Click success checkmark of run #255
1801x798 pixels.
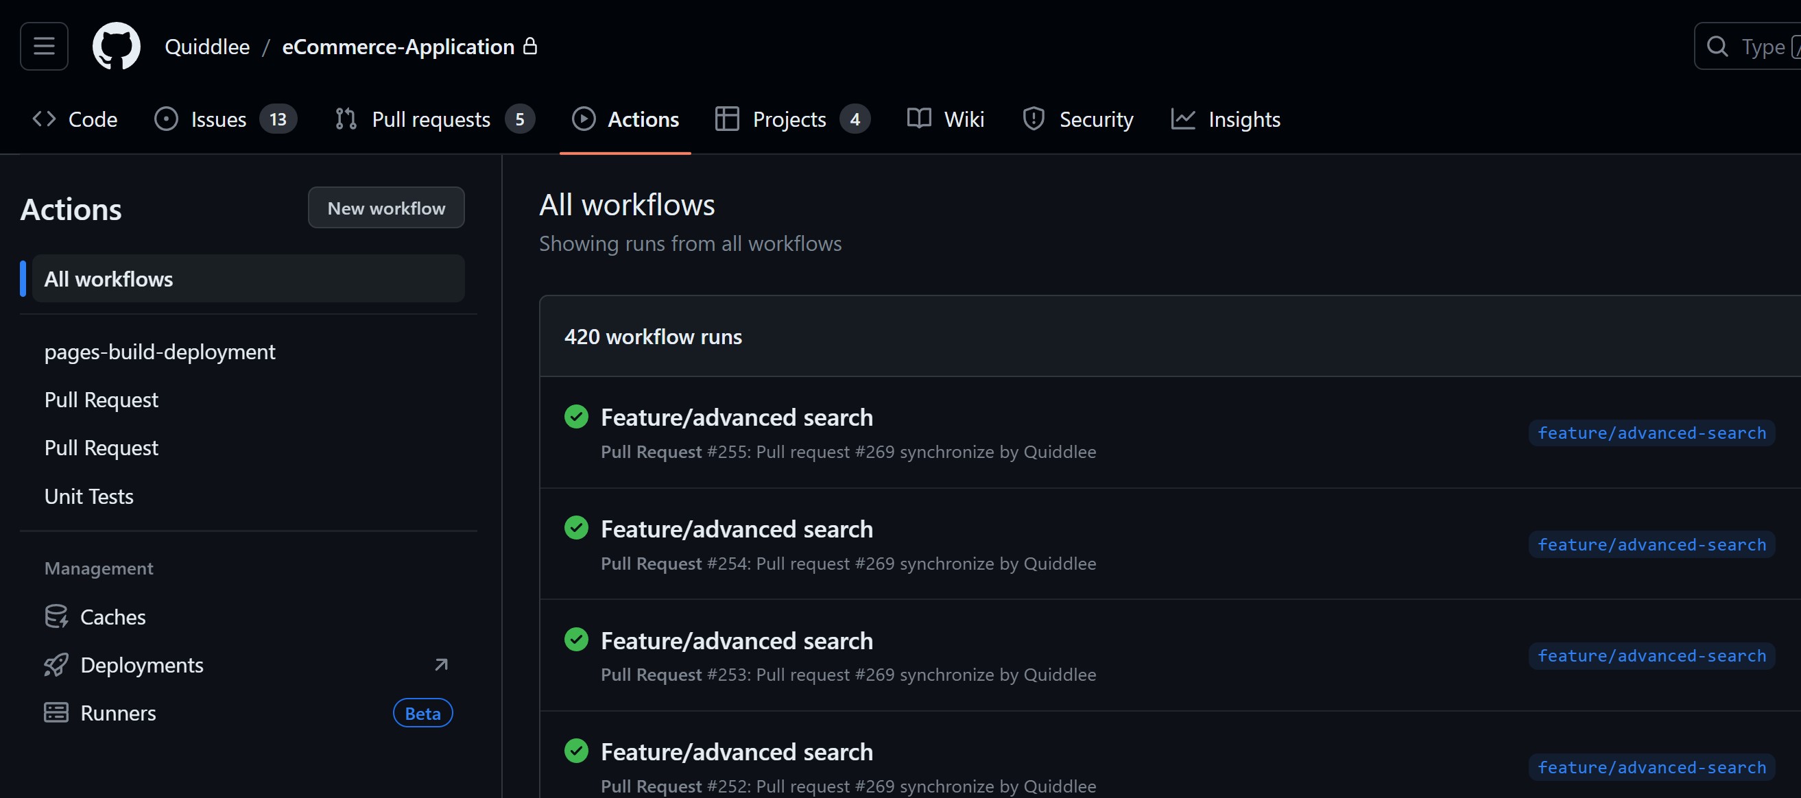[x=576, y=416]
